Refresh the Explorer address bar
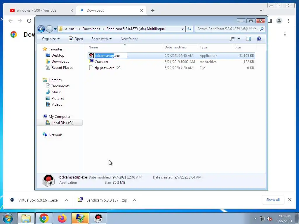This screenshot has width=299, height=224. click(x=189, y=29)
